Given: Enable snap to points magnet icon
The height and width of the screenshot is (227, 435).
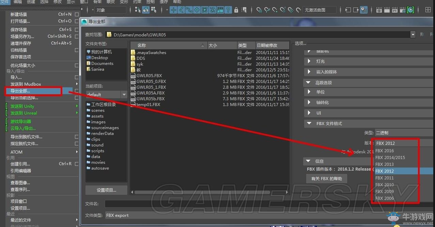Looking at the screenshot, I should 275,10.
